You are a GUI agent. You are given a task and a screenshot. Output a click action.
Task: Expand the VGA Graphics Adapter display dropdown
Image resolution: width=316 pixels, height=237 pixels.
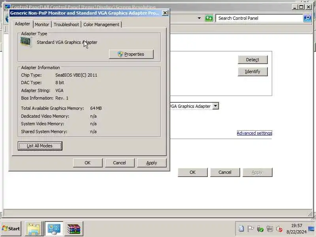click(215, 106)
